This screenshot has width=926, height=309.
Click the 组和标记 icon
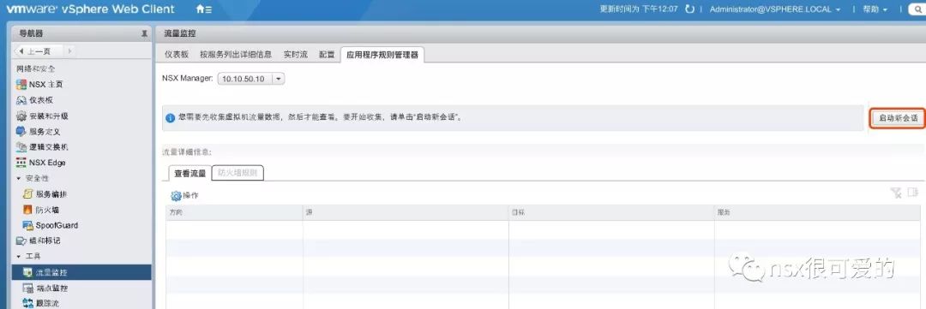[21, 241]
